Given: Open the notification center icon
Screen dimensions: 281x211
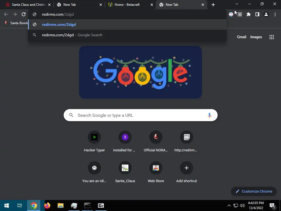Looking at the screenshot, I should pyautogui.click(x=272, y=206).
